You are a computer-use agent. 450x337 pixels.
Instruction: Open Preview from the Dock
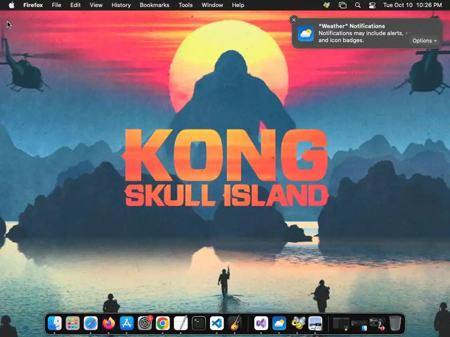pos(316,323)
